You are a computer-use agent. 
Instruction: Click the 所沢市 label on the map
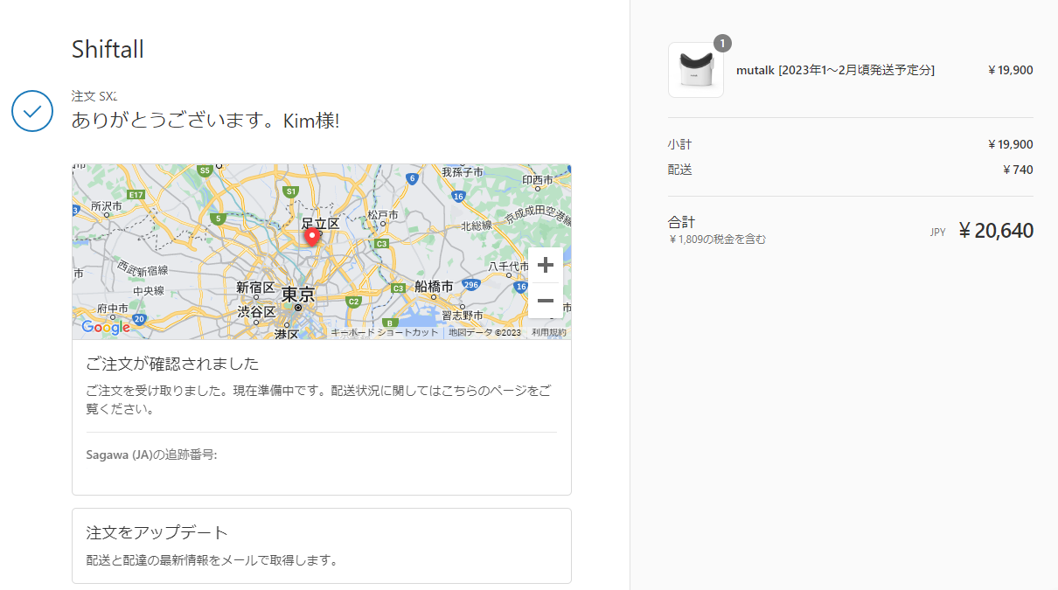(x=107, y=206)
